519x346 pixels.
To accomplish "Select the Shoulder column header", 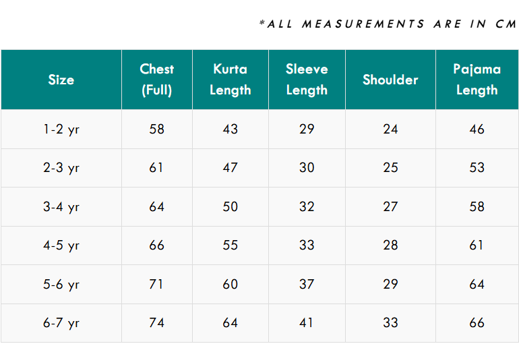I will [x=390, y=80].
